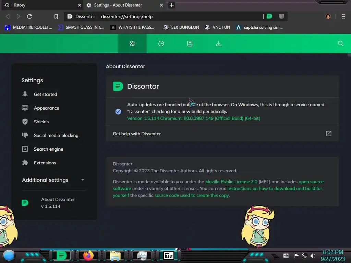The width and height of the screenshot is (351, 263).
Task: Click the Dissenter logo in About card
Action: 118,86
